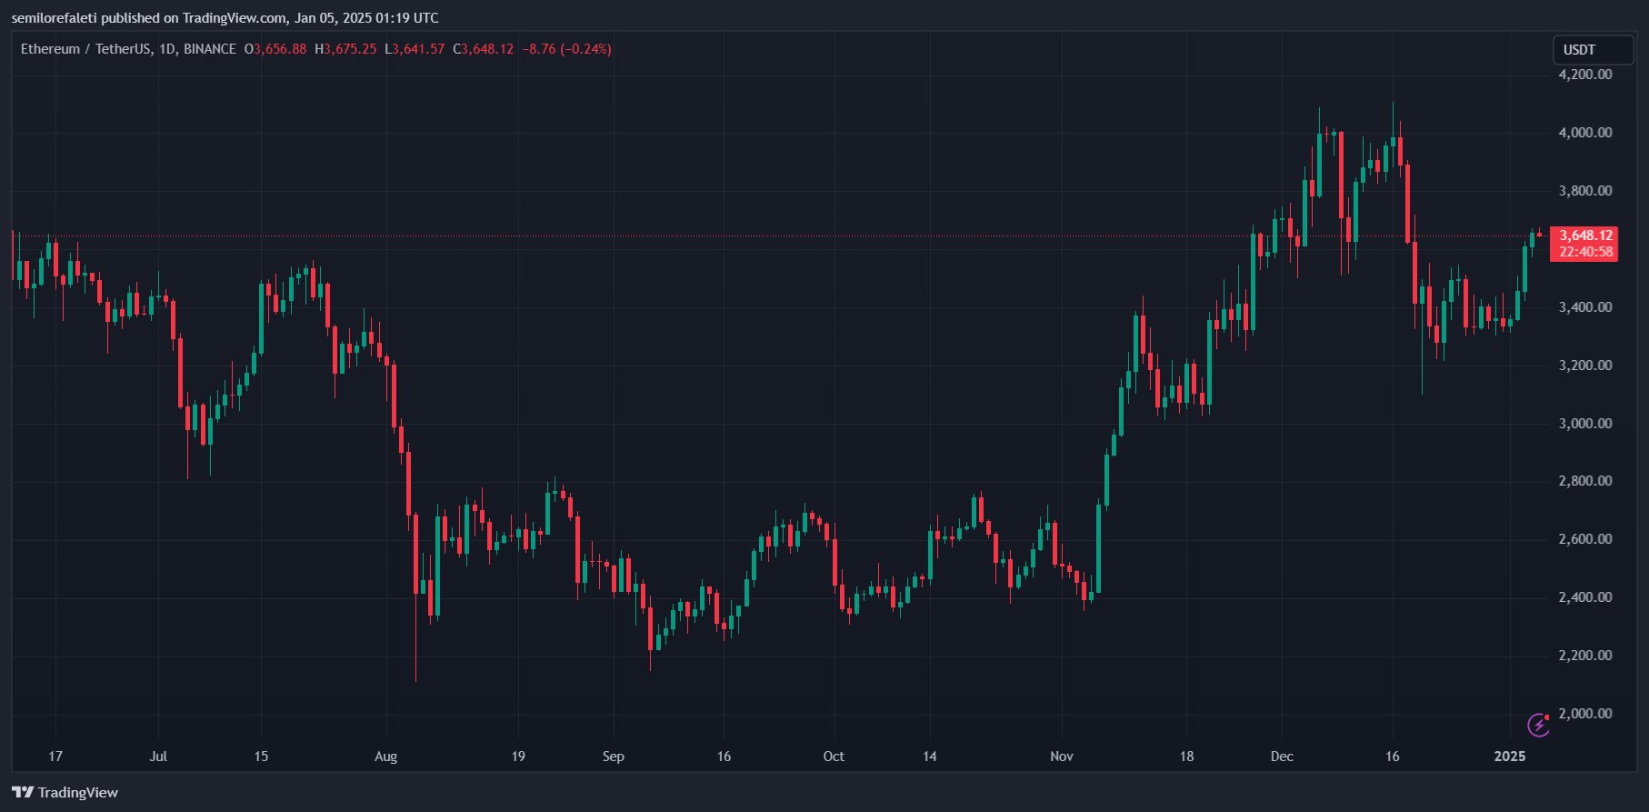Viewport: 1649px width, 812px height.
Task: Select the open value O3,656.88
Action: pyautogui.click(x=275, y=49)
